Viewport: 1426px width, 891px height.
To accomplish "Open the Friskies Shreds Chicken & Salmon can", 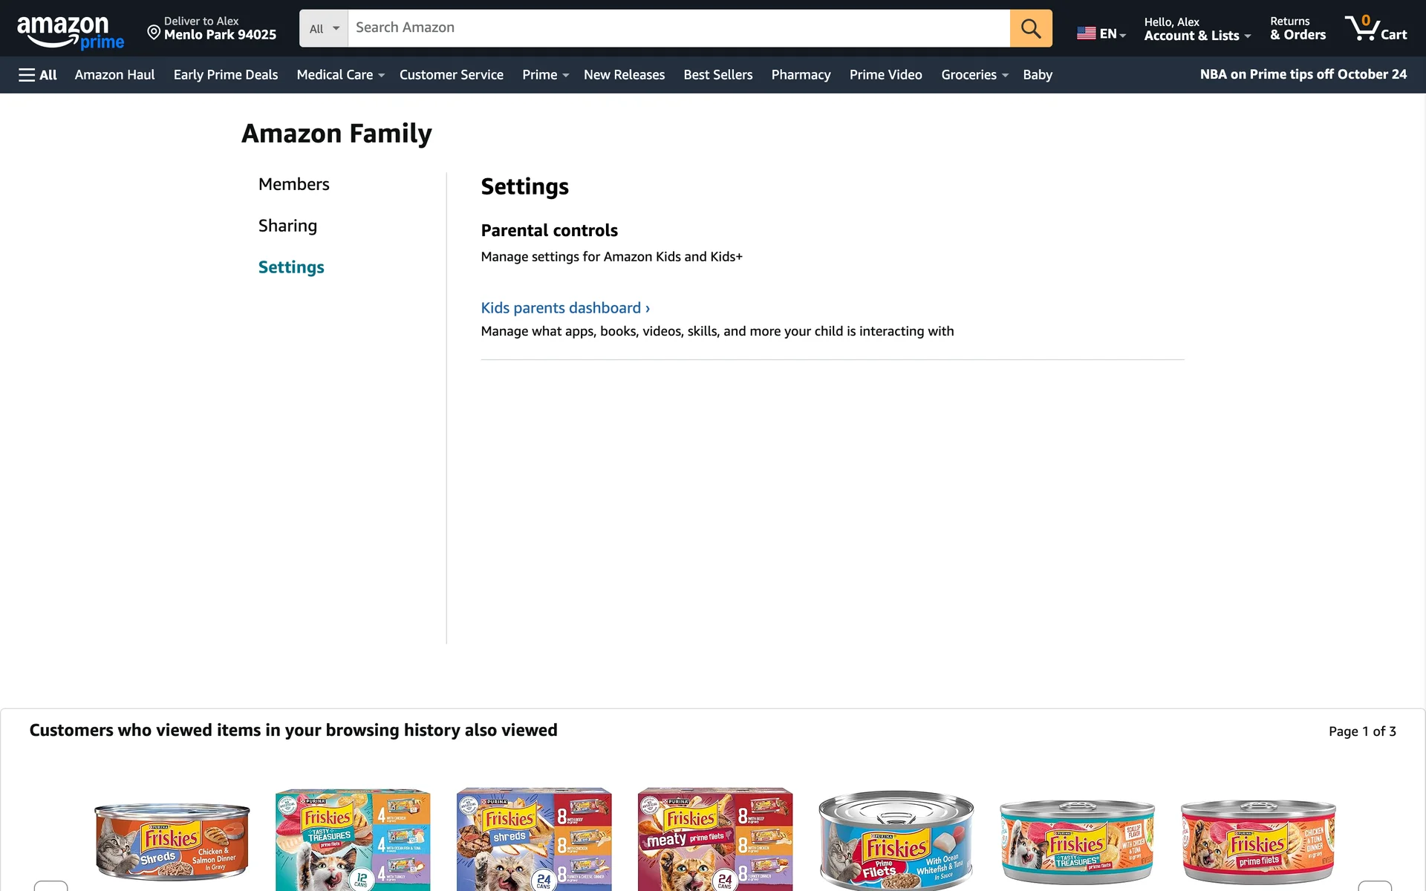I will pyautogui.click(x=172, y=841).
